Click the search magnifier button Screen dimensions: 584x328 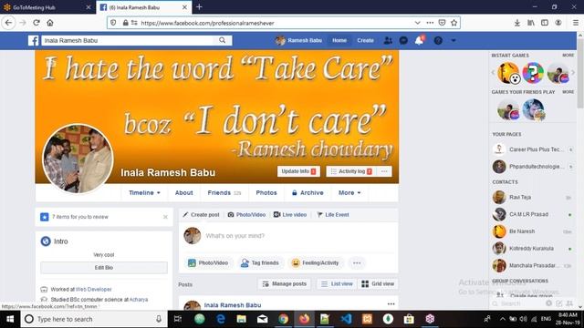tap(223, 40)
